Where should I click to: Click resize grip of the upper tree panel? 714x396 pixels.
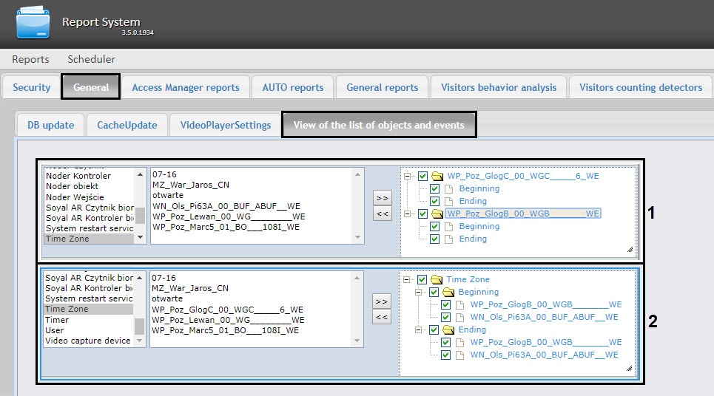pyautogui.click(x=630, y=250)
